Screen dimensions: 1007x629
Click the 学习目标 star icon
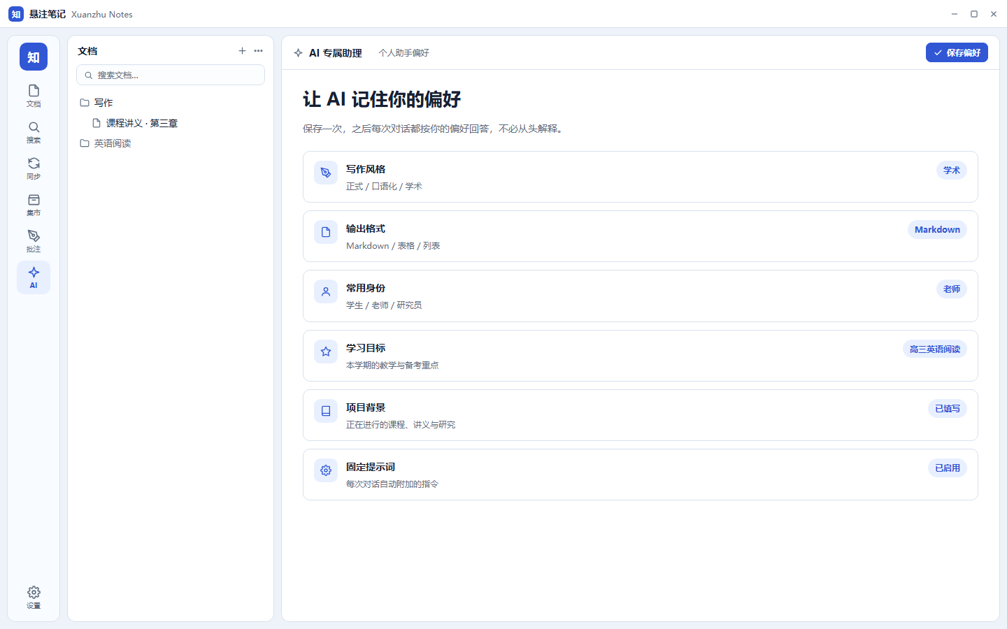tap(326, 352)
